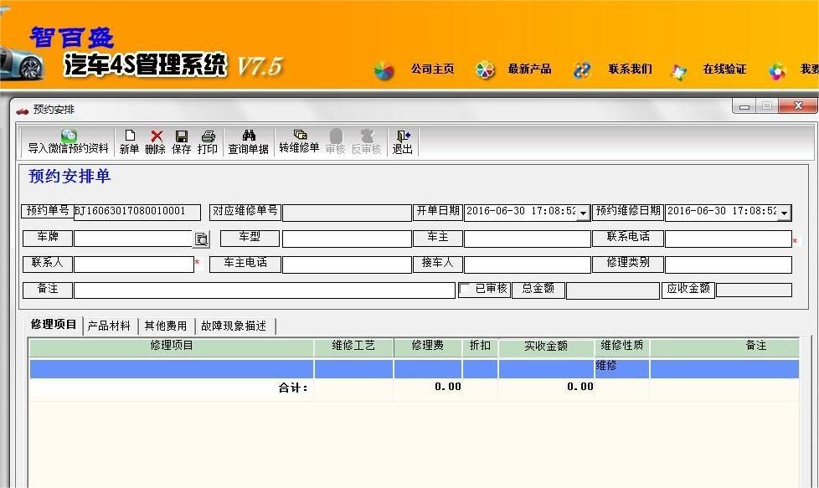The height and width of the screenshot is (488, 819).
Task: Click the 最新产品 flower icon
Action: tap(485, 70)
